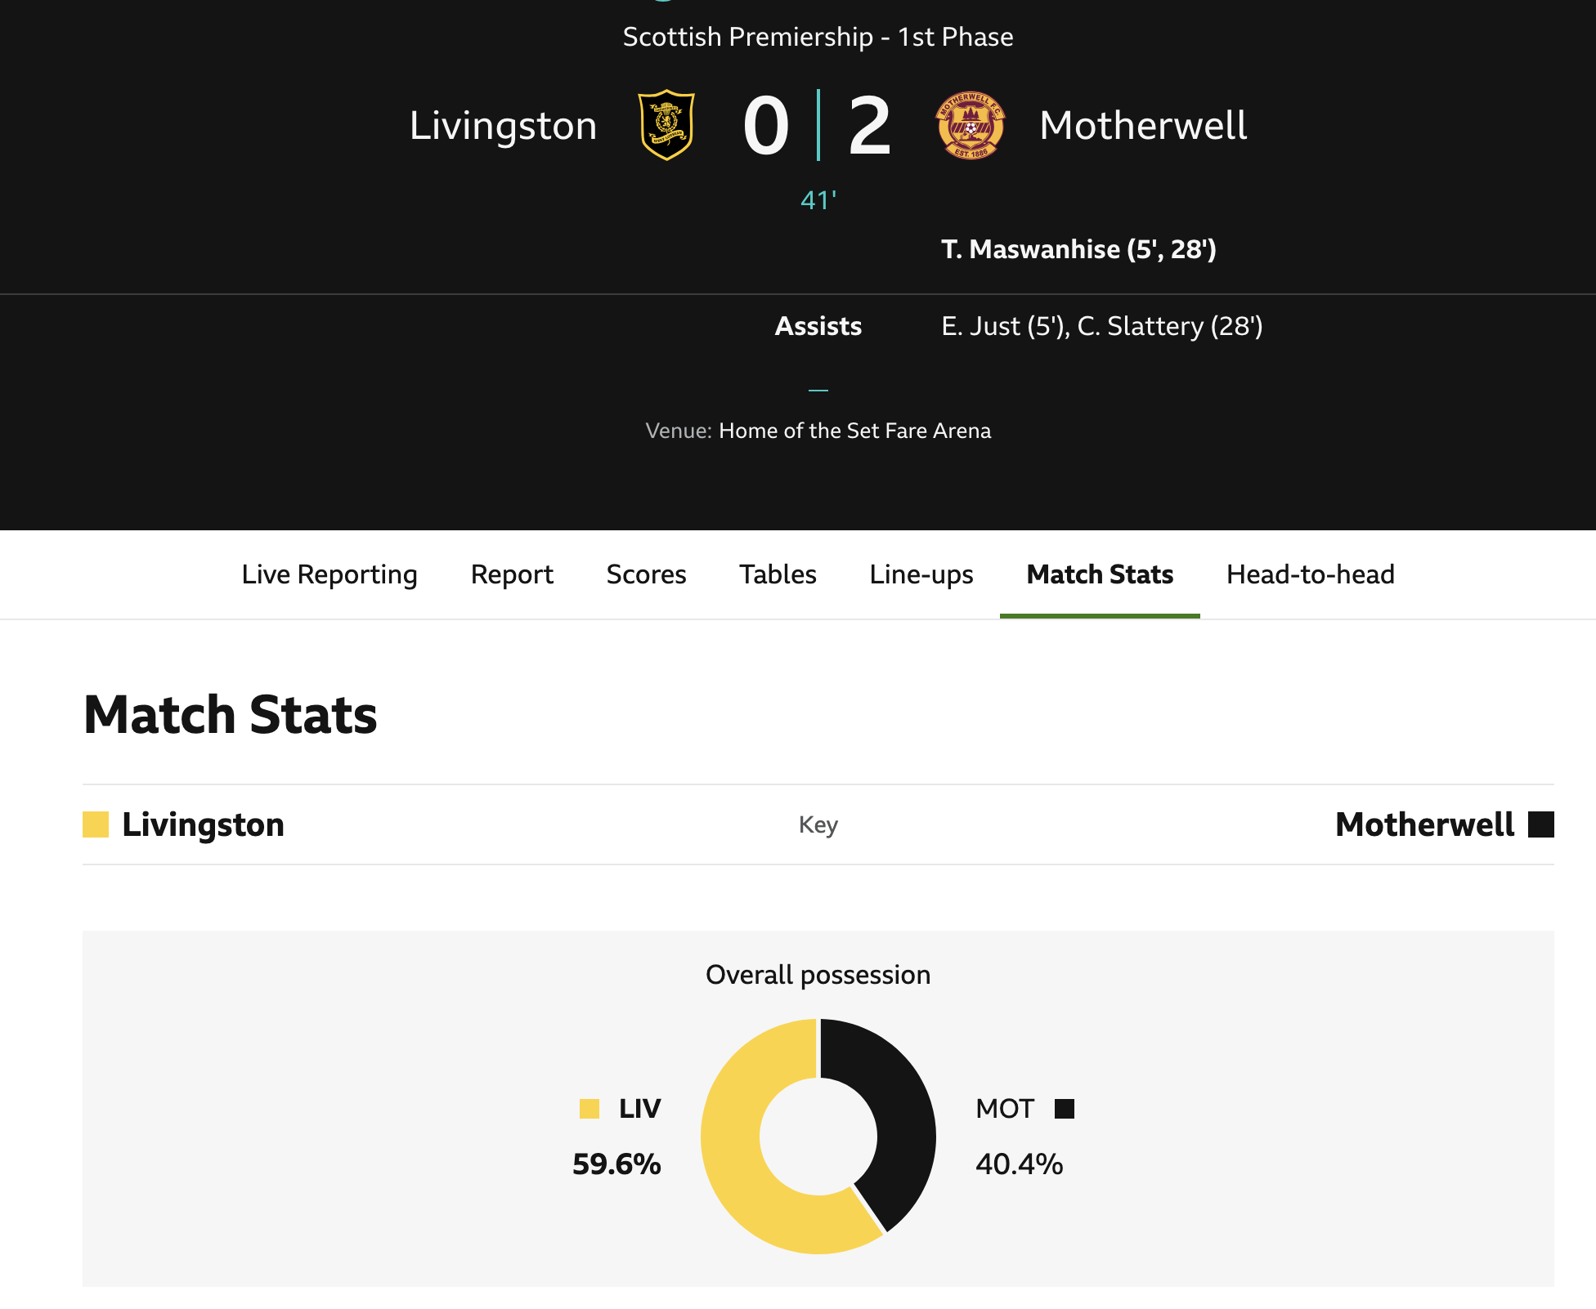Open the Live Reporting tab
The image size is (1596, 1309).
[x=330, y=574]
